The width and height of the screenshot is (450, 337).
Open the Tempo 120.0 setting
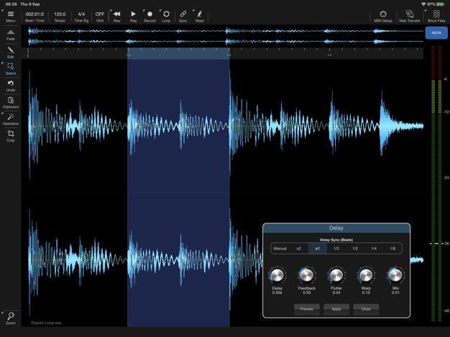[x=60, y=16]
